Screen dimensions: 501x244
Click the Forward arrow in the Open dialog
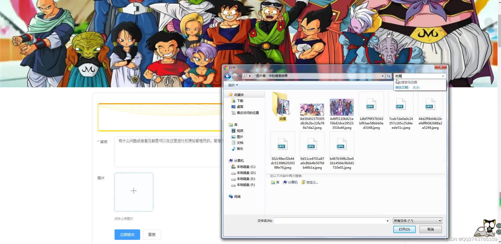coord(235,76)
